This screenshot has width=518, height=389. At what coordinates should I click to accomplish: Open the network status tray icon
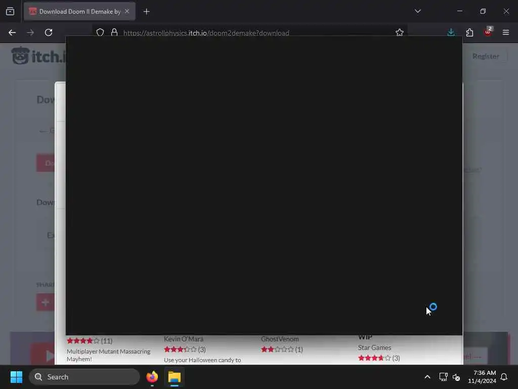click(x=443, y=377)
